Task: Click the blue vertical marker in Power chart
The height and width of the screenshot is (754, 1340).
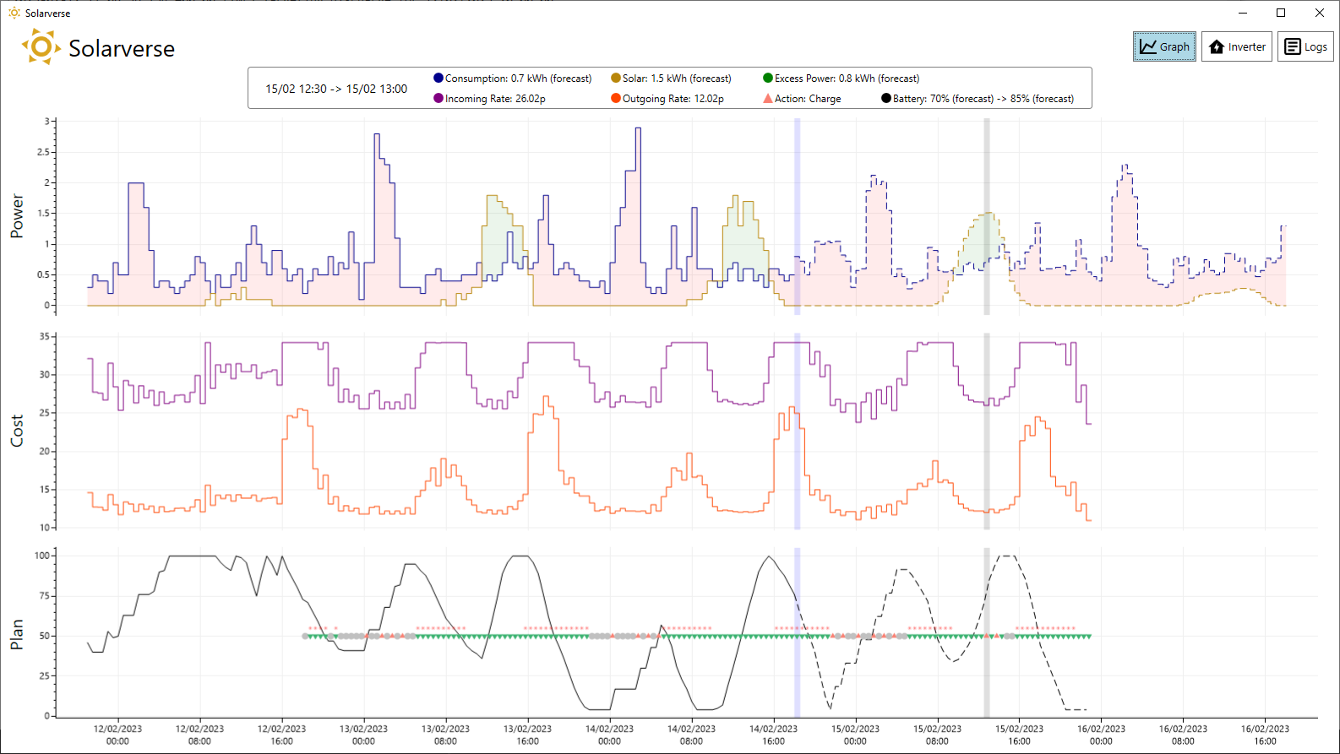Action: [797, 217]
